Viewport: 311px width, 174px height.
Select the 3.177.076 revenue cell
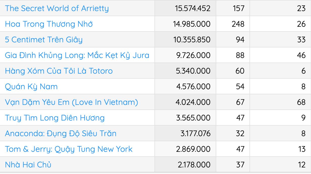[x=195, y=133]
